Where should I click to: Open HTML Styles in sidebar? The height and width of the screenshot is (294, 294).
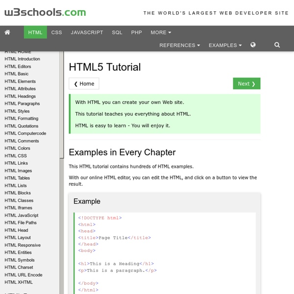(x=17, y=111)
